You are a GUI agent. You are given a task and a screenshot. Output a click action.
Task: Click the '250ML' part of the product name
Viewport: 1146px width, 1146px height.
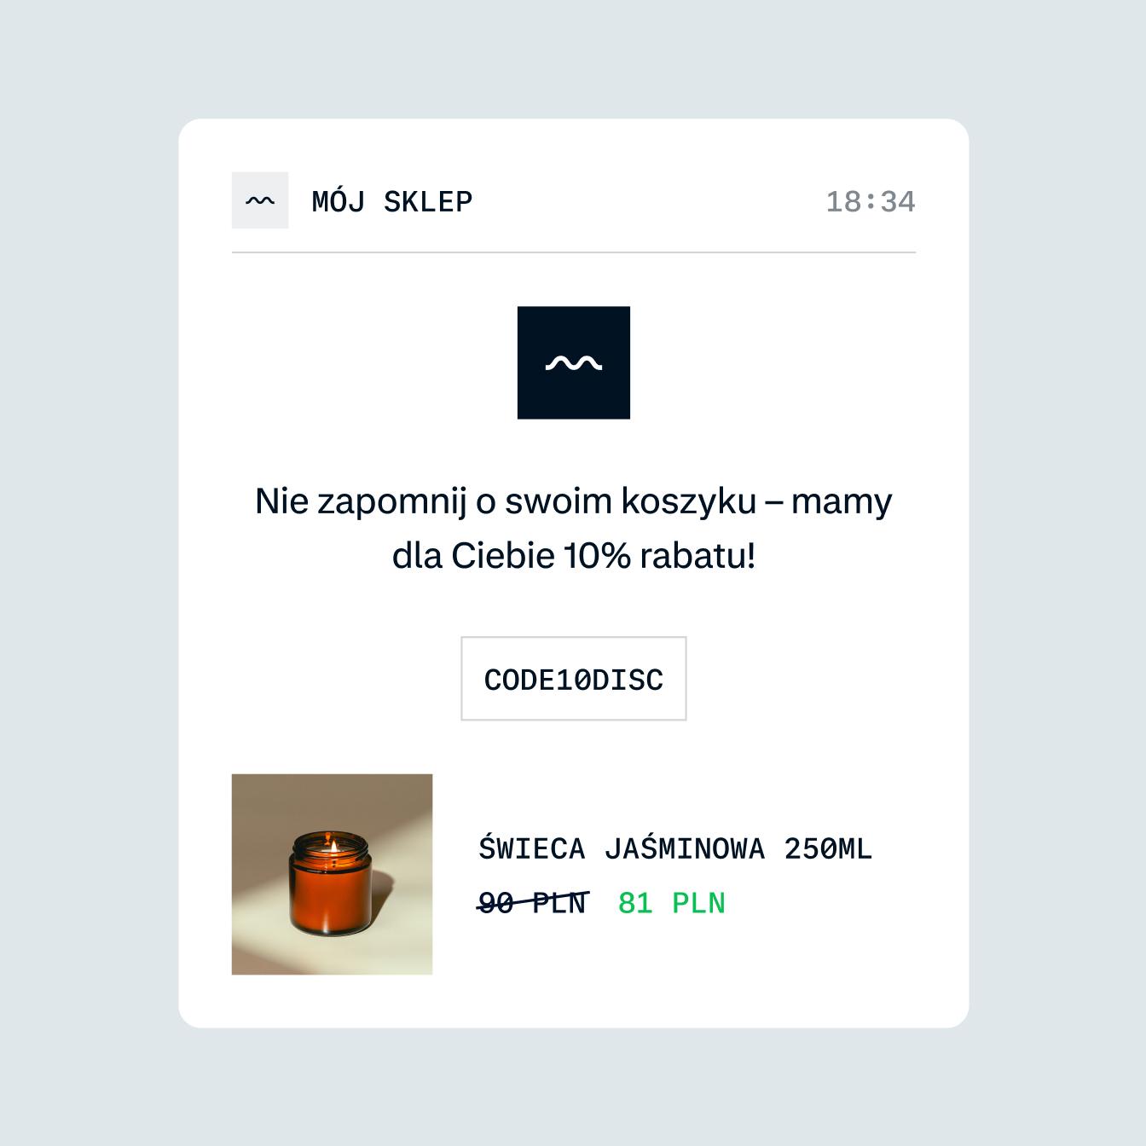[x=828, y=849]
